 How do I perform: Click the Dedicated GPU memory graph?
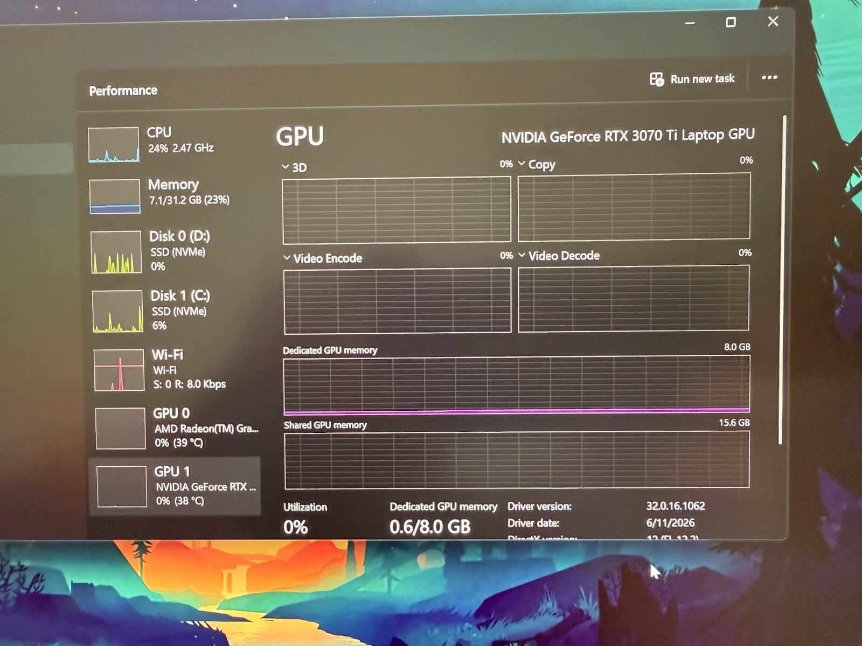pos(517,385)
